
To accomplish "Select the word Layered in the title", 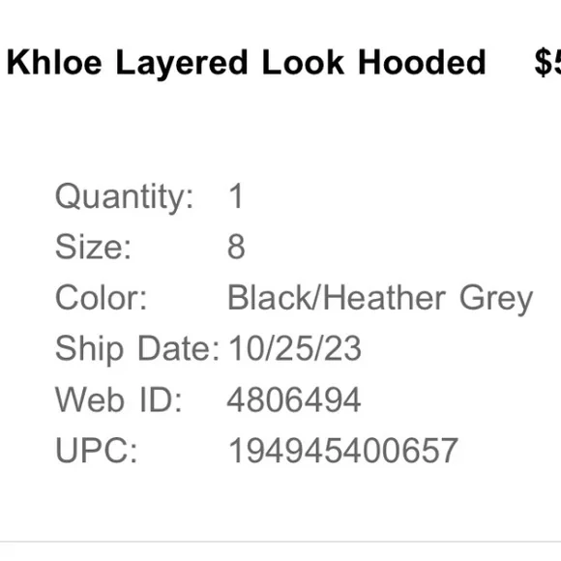I will pyautogui.click(x=182, y=66).
